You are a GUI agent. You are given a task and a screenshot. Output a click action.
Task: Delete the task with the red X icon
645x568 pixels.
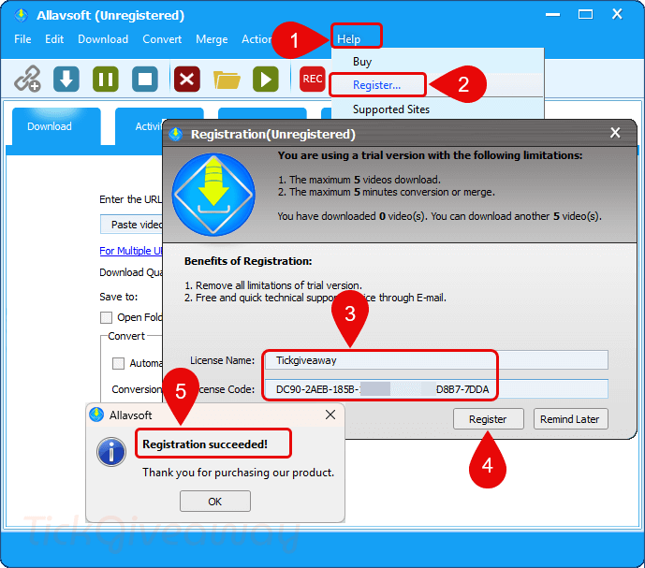tap(187, 79)
